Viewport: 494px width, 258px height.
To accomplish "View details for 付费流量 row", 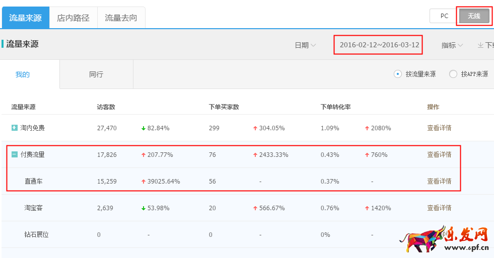I will click(439, 154).
